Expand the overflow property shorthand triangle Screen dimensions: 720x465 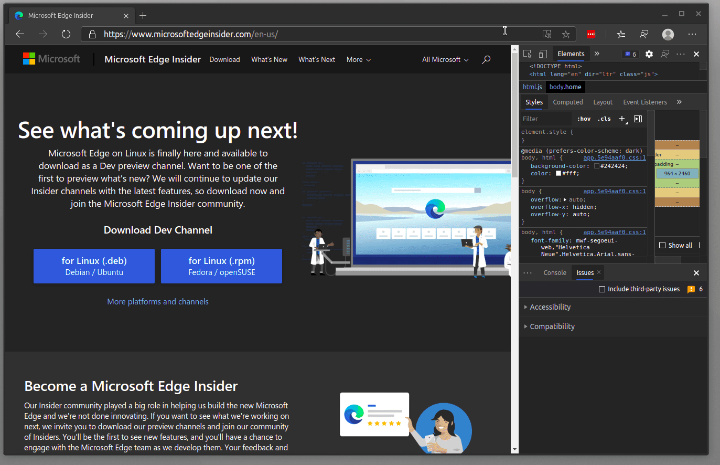pos(565,200)
